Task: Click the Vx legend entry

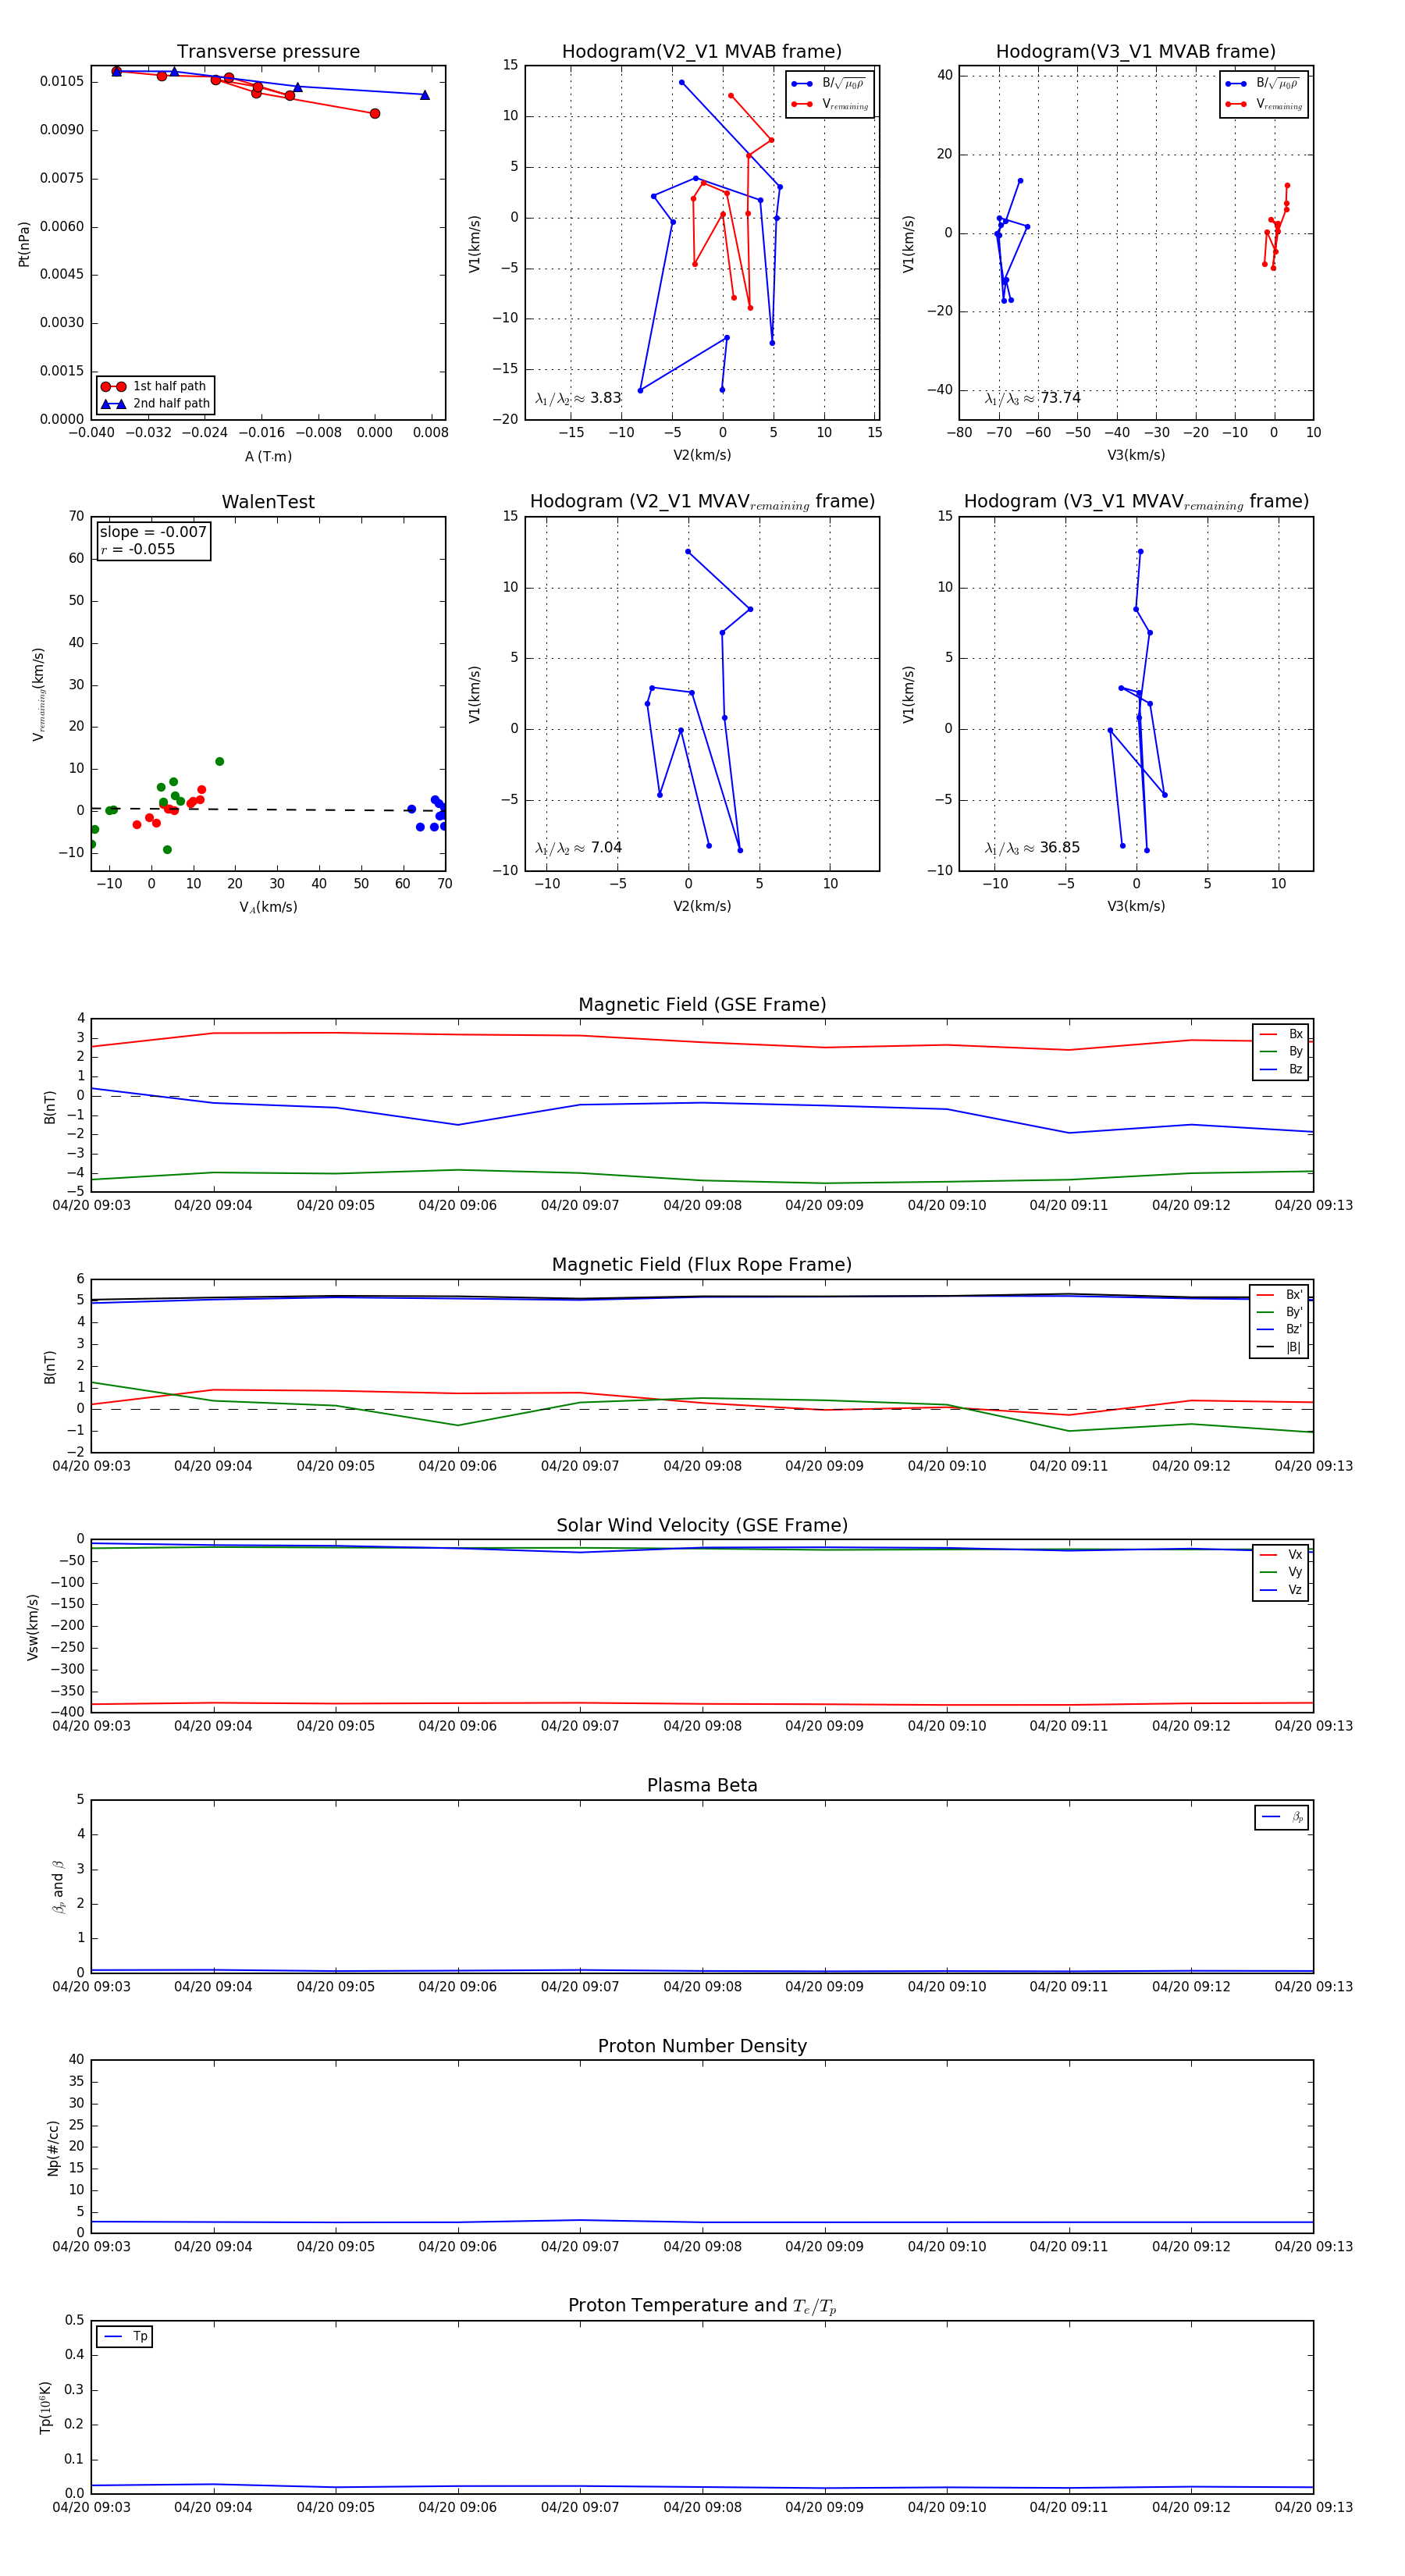Action: point(1281,1554)
